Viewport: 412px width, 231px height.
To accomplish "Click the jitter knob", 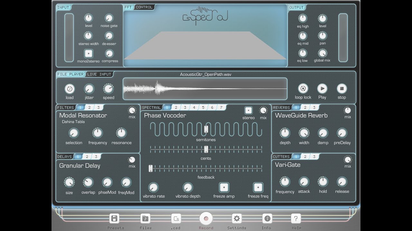I will pyautogui.click(x=89, y=89).
